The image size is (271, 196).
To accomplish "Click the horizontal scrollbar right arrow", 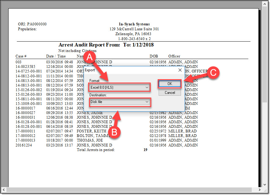I will (x=260, y=190).
